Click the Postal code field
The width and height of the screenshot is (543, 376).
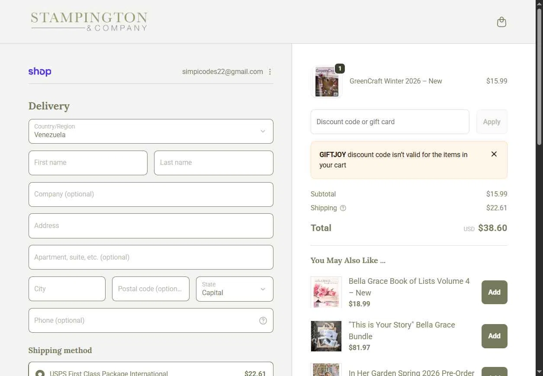(151, 289)
